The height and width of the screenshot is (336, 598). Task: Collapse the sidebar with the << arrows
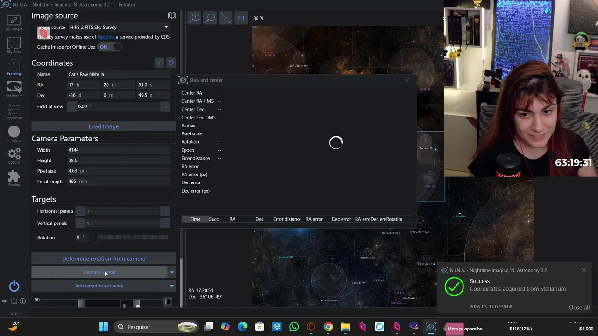pos(14,314)
